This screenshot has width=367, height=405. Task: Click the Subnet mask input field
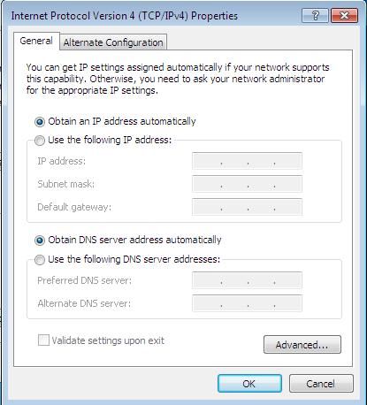tap(247, 184)
